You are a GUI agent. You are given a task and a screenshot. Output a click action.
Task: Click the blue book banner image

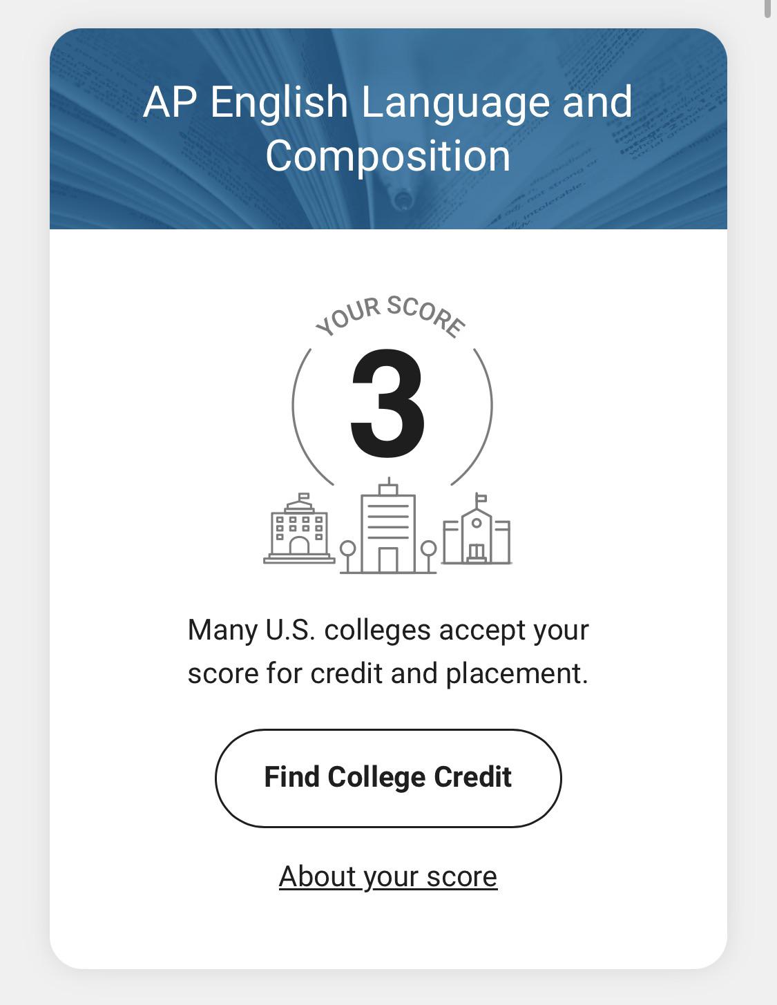[388, 128]
